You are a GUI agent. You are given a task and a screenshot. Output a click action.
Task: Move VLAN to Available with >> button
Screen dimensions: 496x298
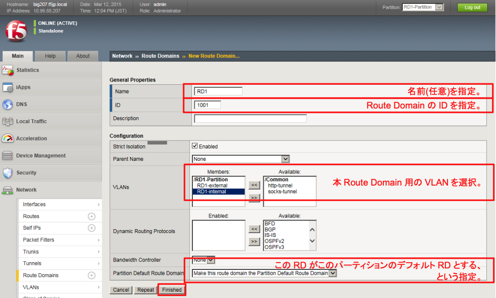pos(255,198)
